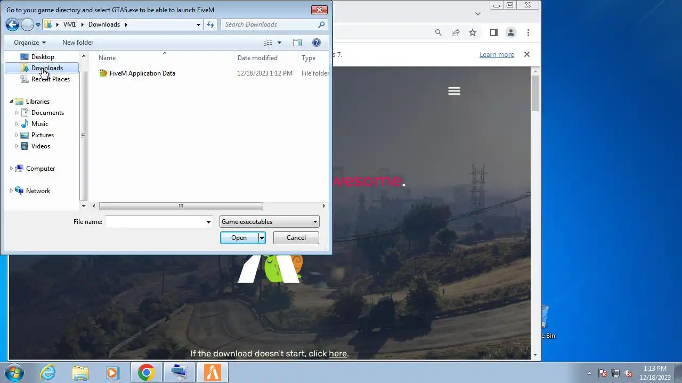Click the FiveM Application Data folder icon

point(103,73)
